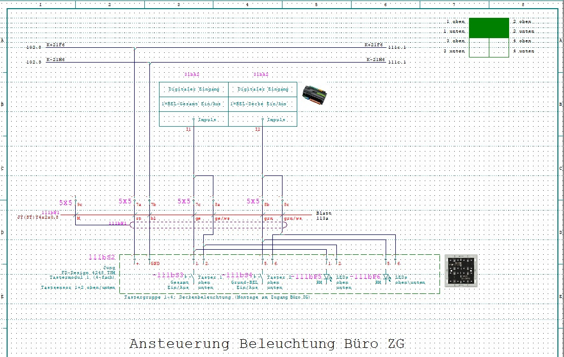Select the JY(ST)Y4x2x0,8 cable label

pos(38,217)
